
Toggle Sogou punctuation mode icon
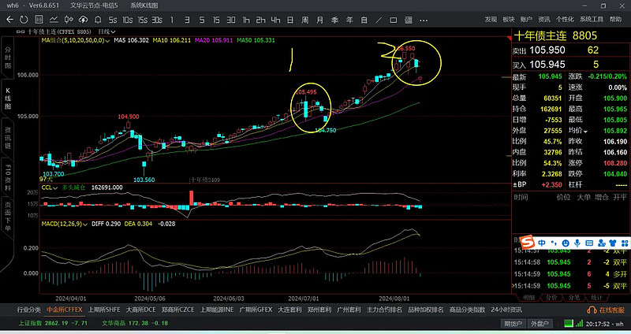tap(554, 243)
